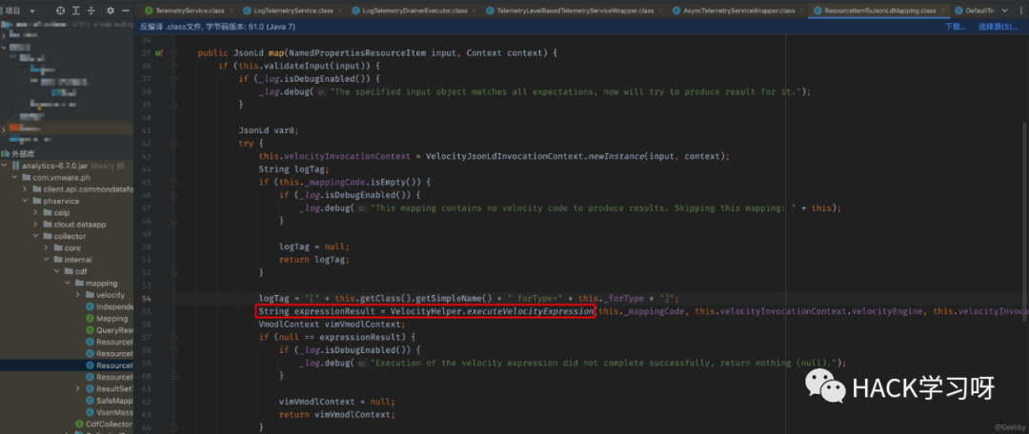Click the Collapse All icon in project toolbar
1029x434 pixels.
92,10
